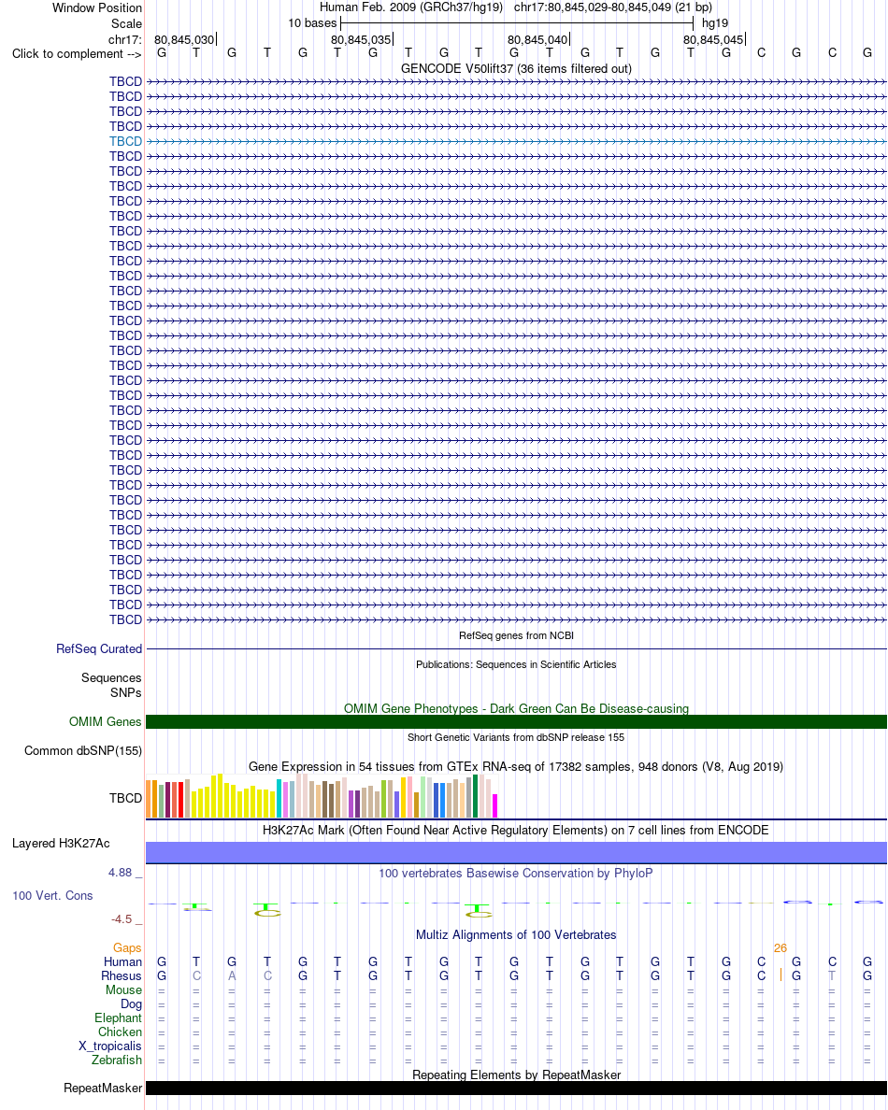Select the Zebrafish species row label
The width and height of the screenshot is (888, 1110).
117,1060
